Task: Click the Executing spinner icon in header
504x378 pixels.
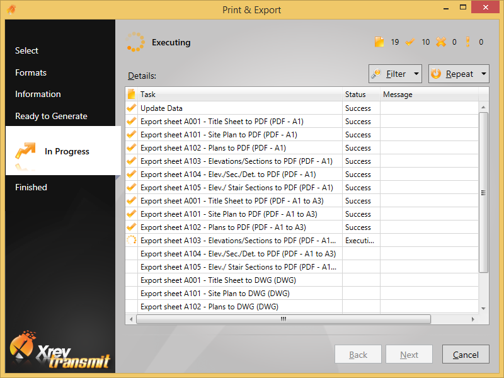Action: [135, 42]
